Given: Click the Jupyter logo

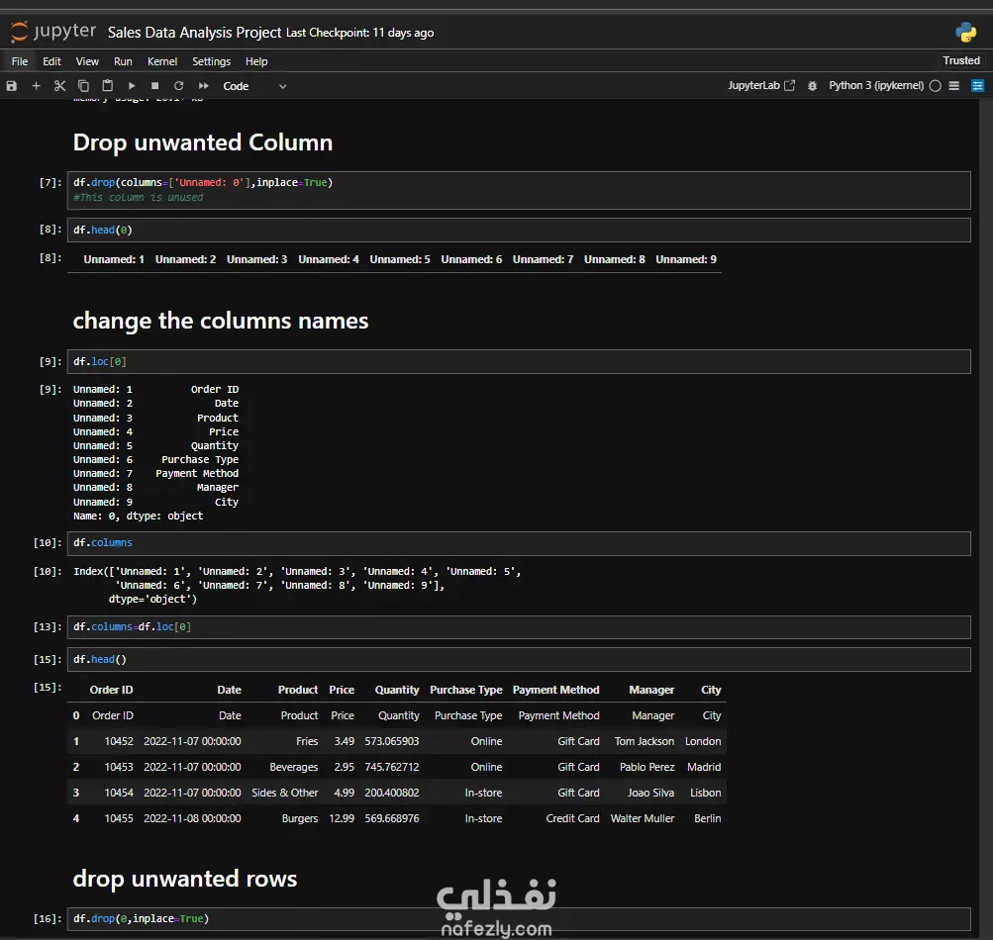Looking at the screenshot, I should click(53, 31).
